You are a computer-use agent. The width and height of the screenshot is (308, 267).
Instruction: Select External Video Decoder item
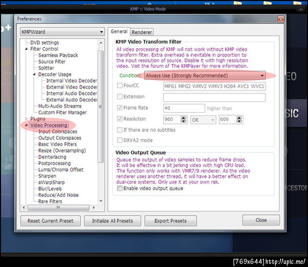[x=72, y=87]
